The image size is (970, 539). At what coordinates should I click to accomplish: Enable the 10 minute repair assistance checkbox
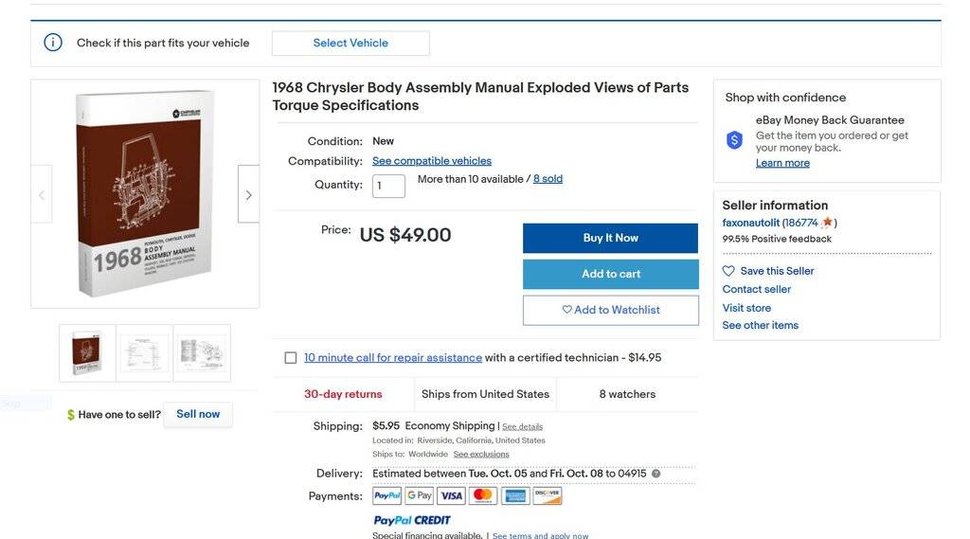click(x=291, y=358)
